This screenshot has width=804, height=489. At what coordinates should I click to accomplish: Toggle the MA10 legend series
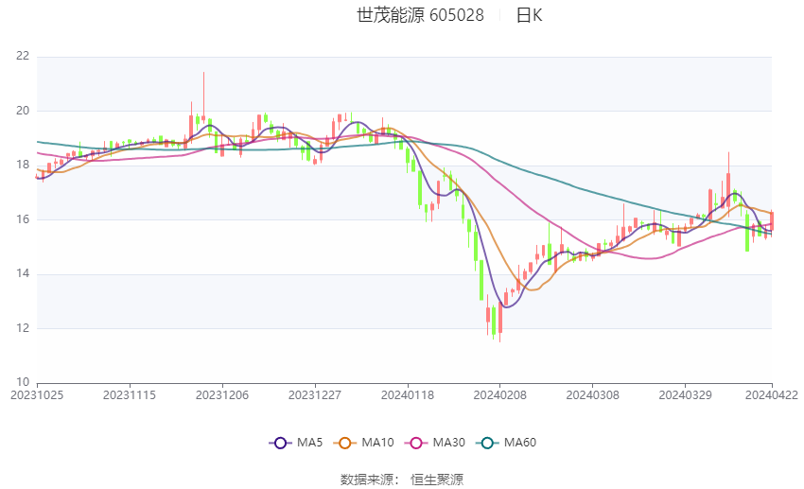(363, 443)
